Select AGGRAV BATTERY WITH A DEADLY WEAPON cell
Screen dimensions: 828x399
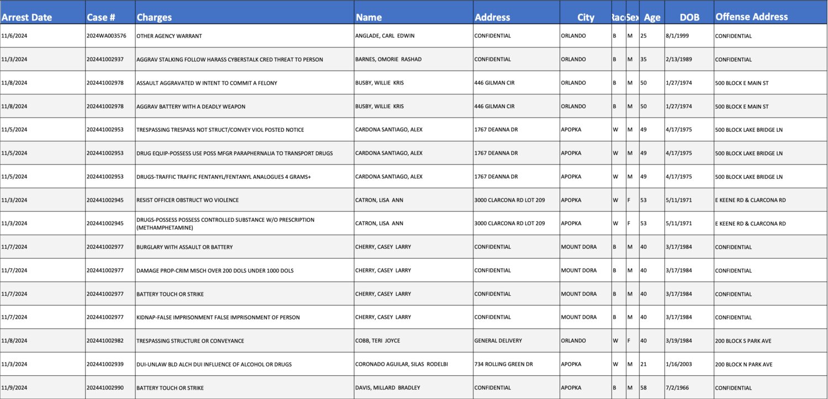pyautogui.click(x=244, y=106)
